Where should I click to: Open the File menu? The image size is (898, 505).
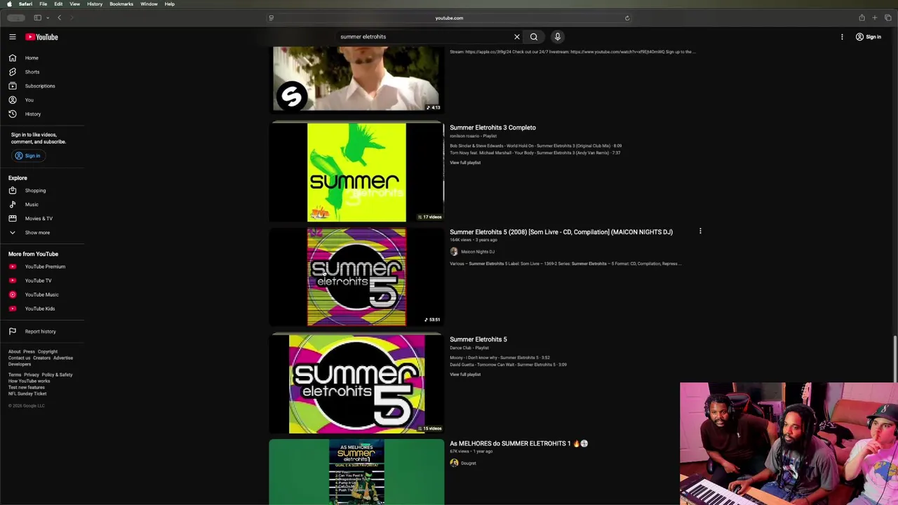pyautogui.click(x=43, y=4)
